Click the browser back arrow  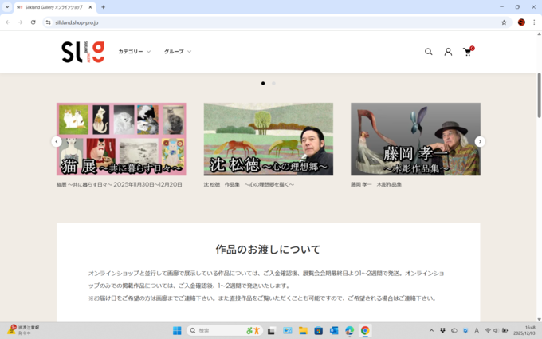click(x=8, y=22)
